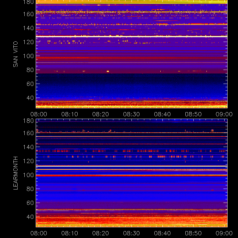238x238 pixels.
Task: Pick the 120 tick label on Learmonth axis
Action: coord(28,161)
